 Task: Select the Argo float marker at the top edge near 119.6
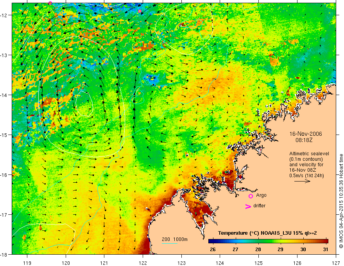50,3
